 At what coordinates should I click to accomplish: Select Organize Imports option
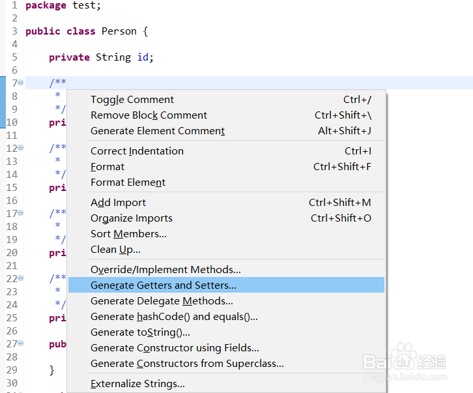click(226, 218)
